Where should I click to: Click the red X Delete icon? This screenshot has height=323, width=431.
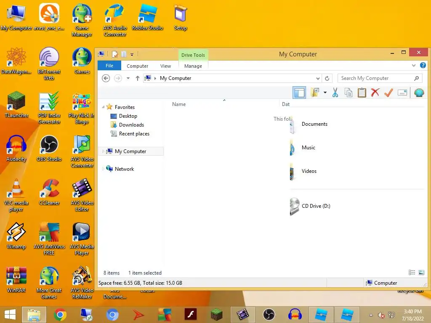(x=375, y=93)
